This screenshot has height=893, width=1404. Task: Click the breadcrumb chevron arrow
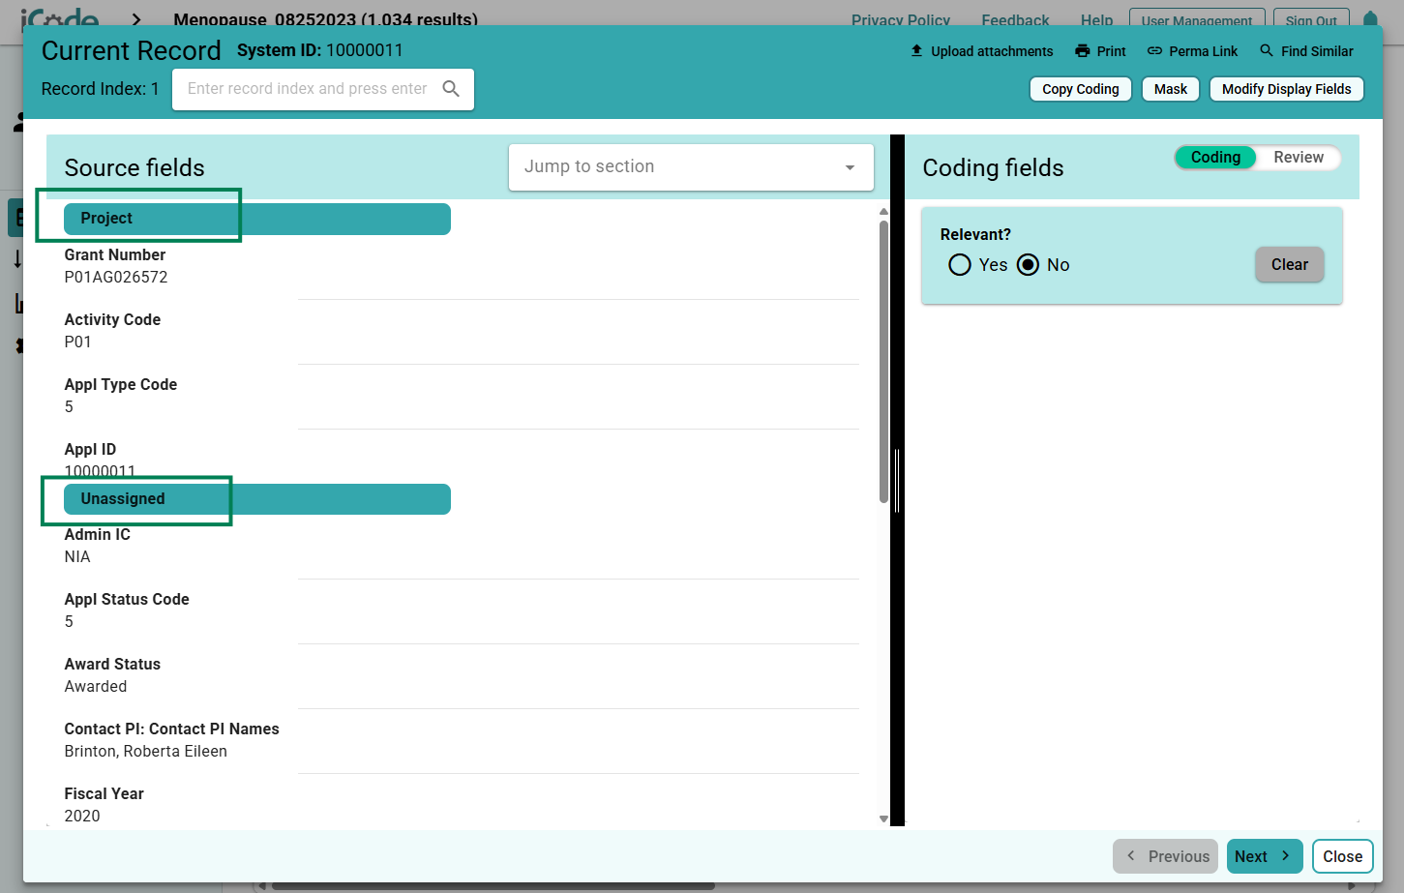136,19
